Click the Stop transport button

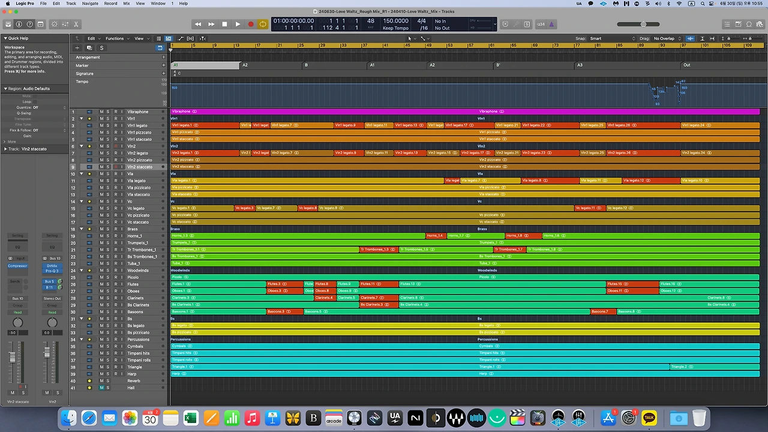pos(224,24)
